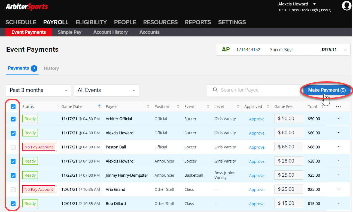Click the user profile avatar icon
353x212 pixels.
(346, 6)
